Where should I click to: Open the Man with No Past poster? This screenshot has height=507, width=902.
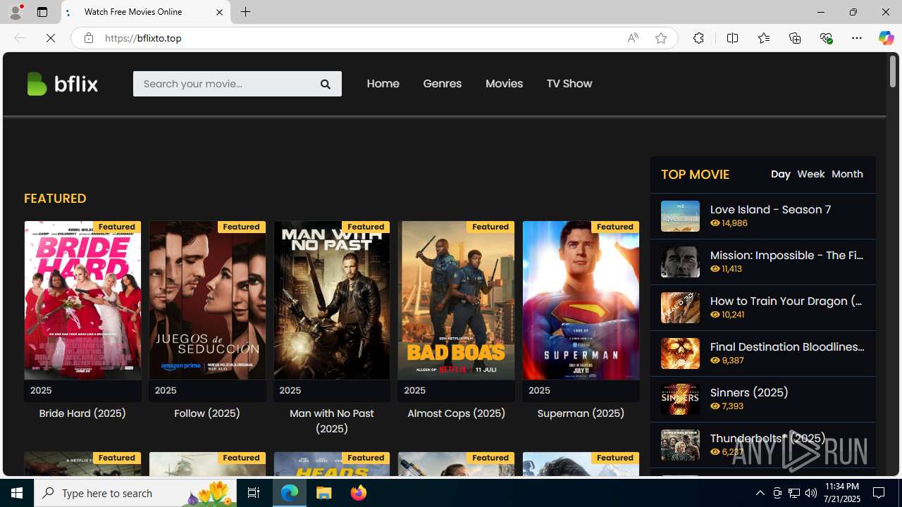click(x=331, y=301)
